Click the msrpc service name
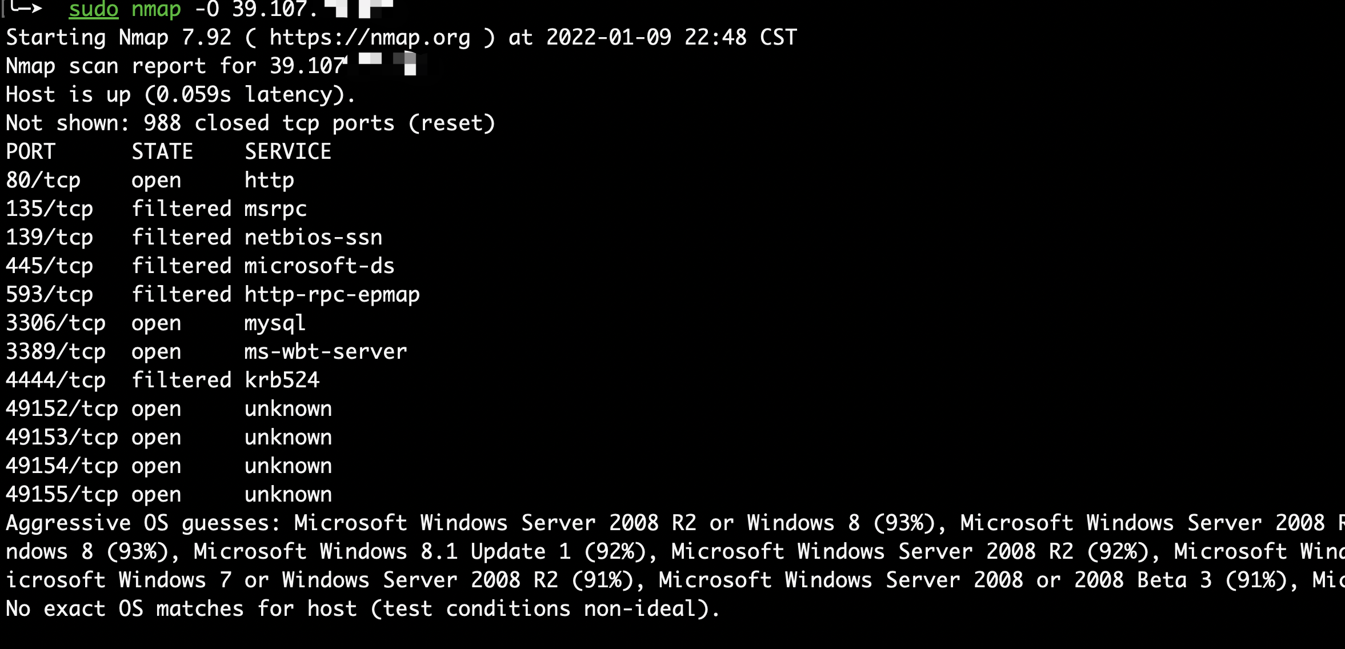 click(275, 209)
